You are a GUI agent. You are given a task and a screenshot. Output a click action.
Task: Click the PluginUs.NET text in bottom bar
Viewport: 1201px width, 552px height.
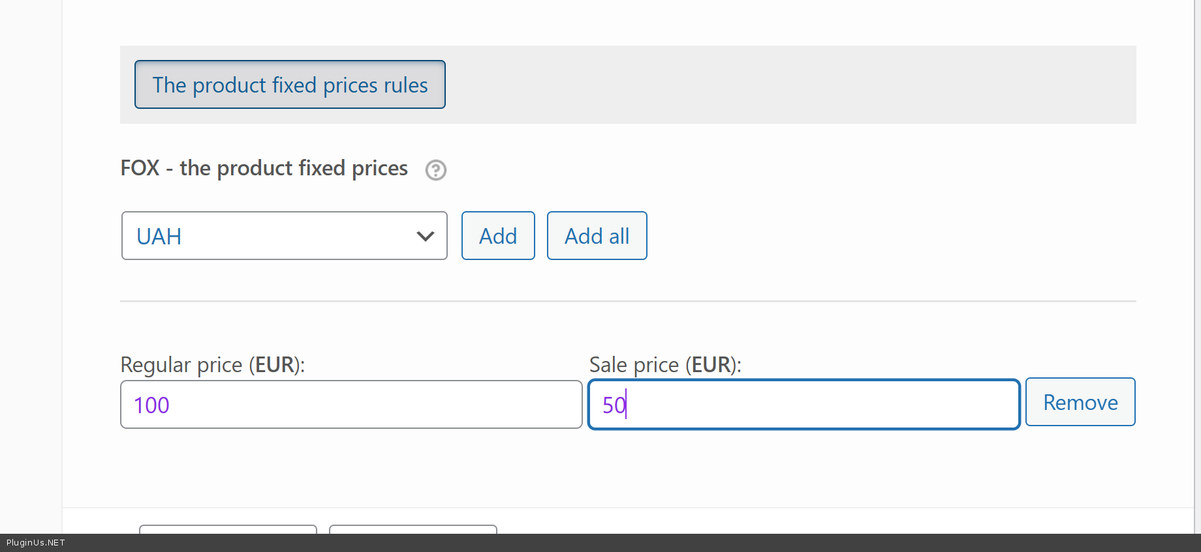pos(36,543)
